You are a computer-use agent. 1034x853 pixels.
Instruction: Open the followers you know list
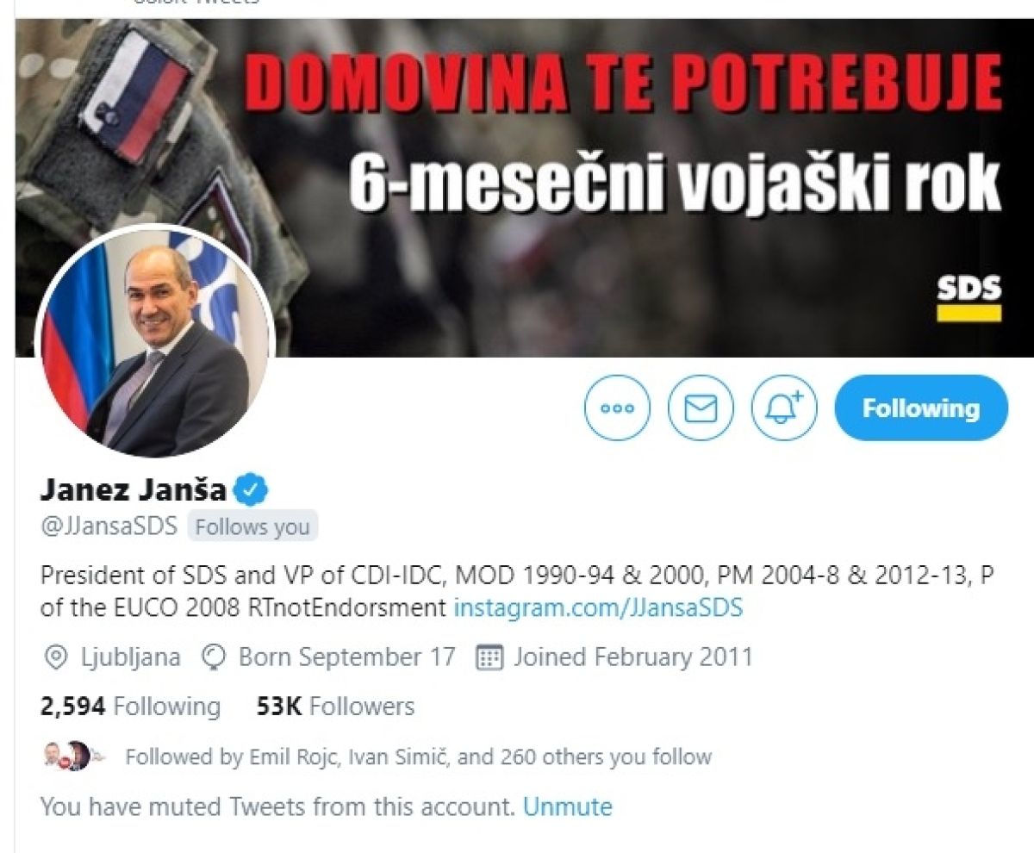tap(419, 757)
